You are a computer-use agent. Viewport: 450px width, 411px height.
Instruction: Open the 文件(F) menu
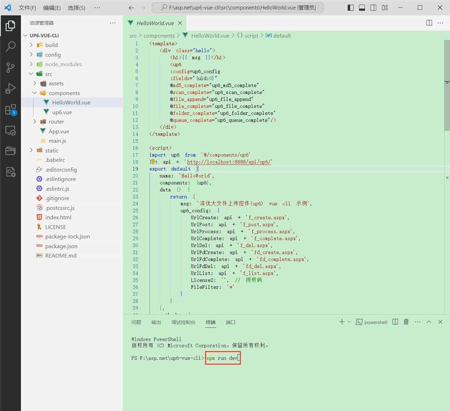pyautogui.click(x=27, y=8)
